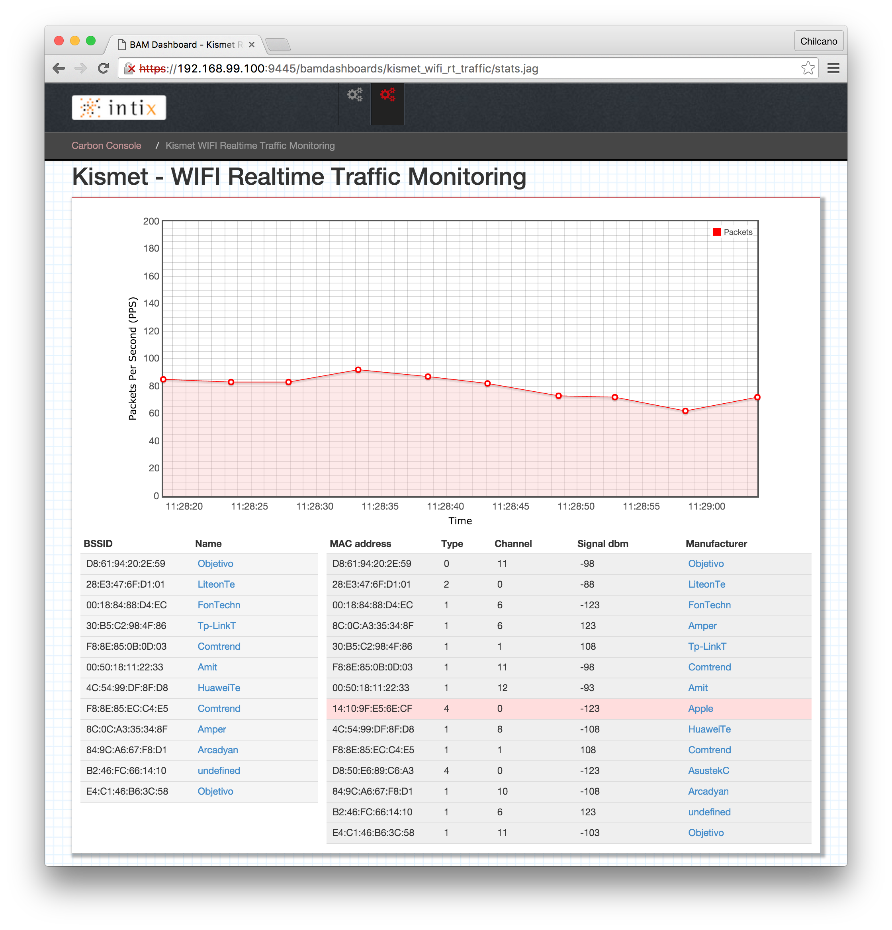Open the Chilcano profile button

(818, 41)
